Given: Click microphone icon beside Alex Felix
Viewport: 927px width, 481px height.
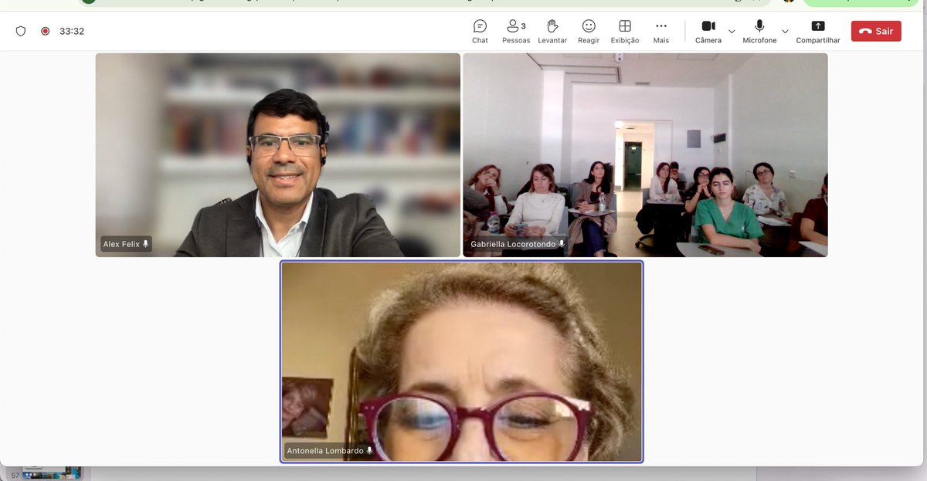Looking at the screenshot, I should pos(146,244).
